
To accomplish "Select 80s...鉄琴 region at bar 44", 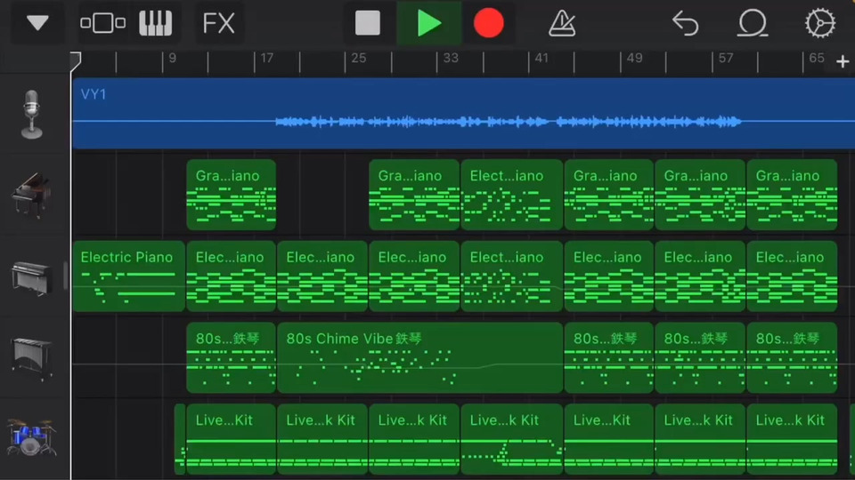I will click(608, 357).
